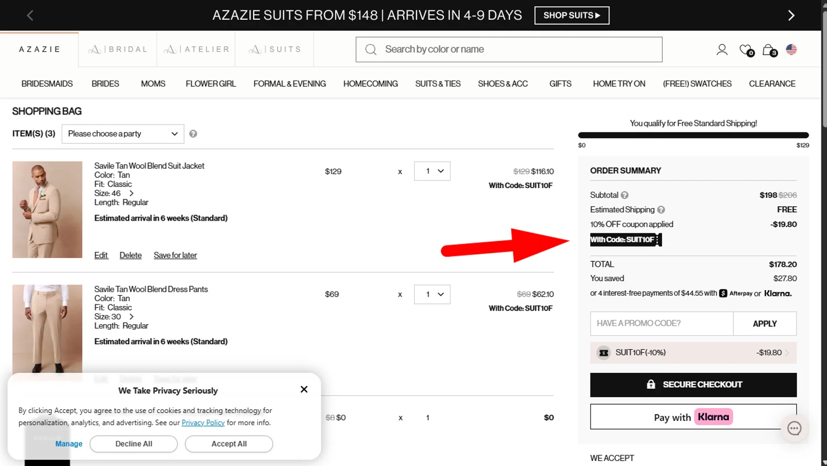Image resolution: width=827 pixels, height=466 pixels.
Task: Click the Search by color or name field
Action: pos(509,50)
